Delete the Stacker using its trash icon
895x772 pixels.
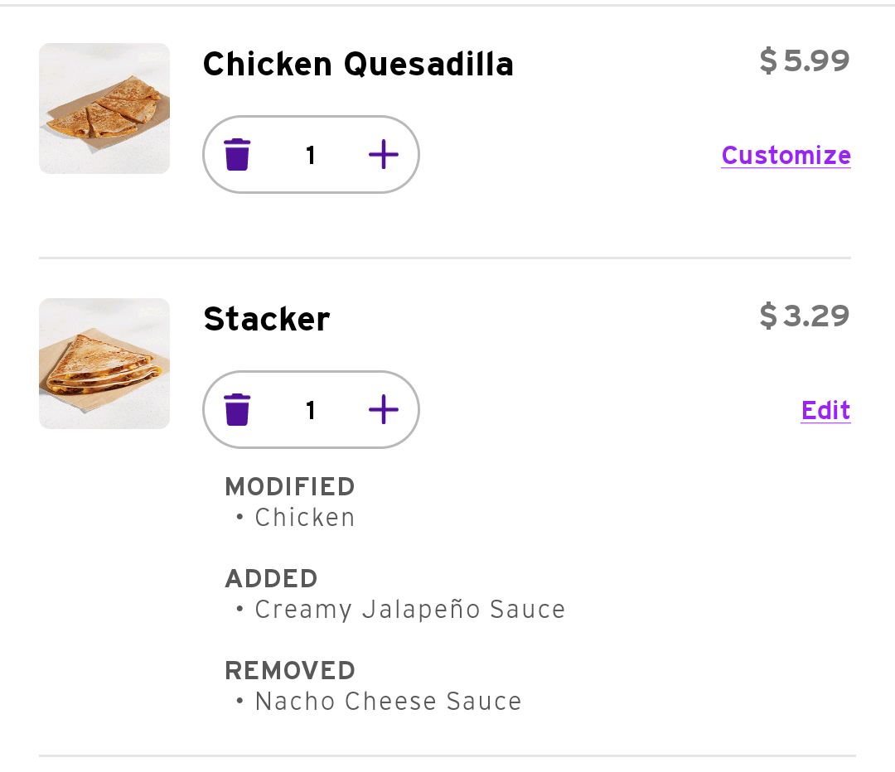tap(237, 410)
